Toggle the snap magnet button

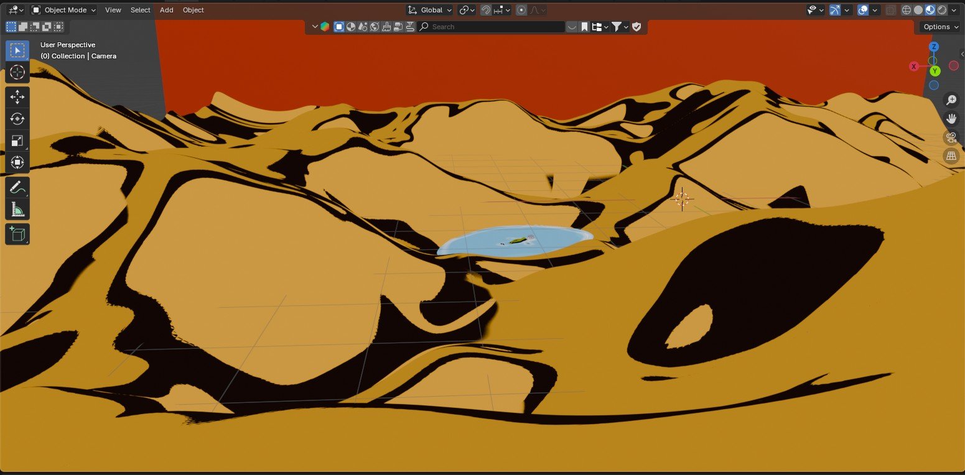click(486, 10)
